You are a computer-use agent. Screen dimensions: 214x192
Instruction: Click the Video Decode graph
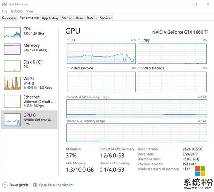(172, 82)
